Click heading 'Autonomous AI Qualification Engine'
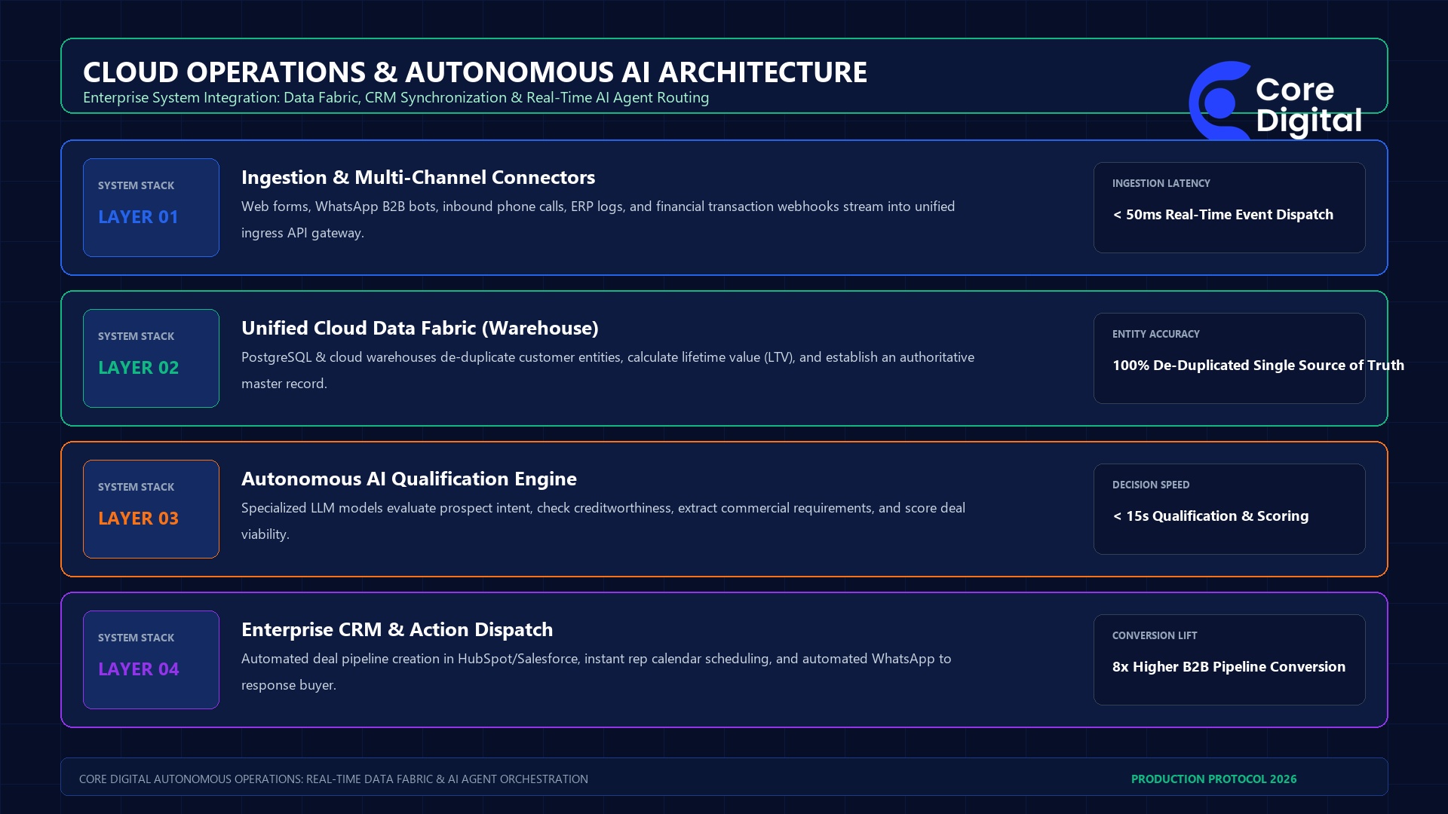This screenshot has width=1448, height=814. click(409, 479)
